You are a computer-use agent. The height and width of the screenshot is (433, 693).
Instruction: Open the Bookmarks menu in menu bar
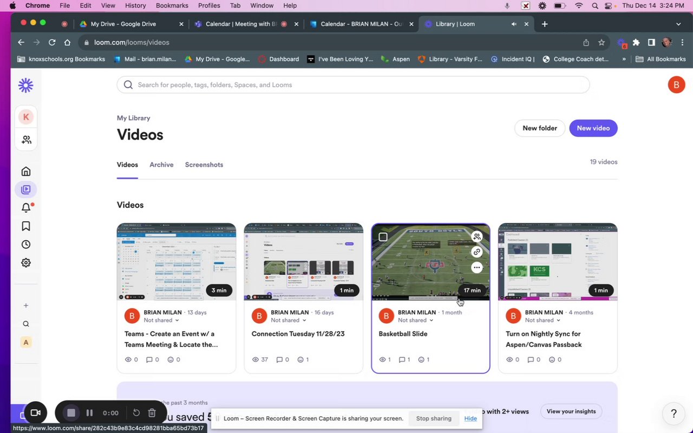click(172, 5)
